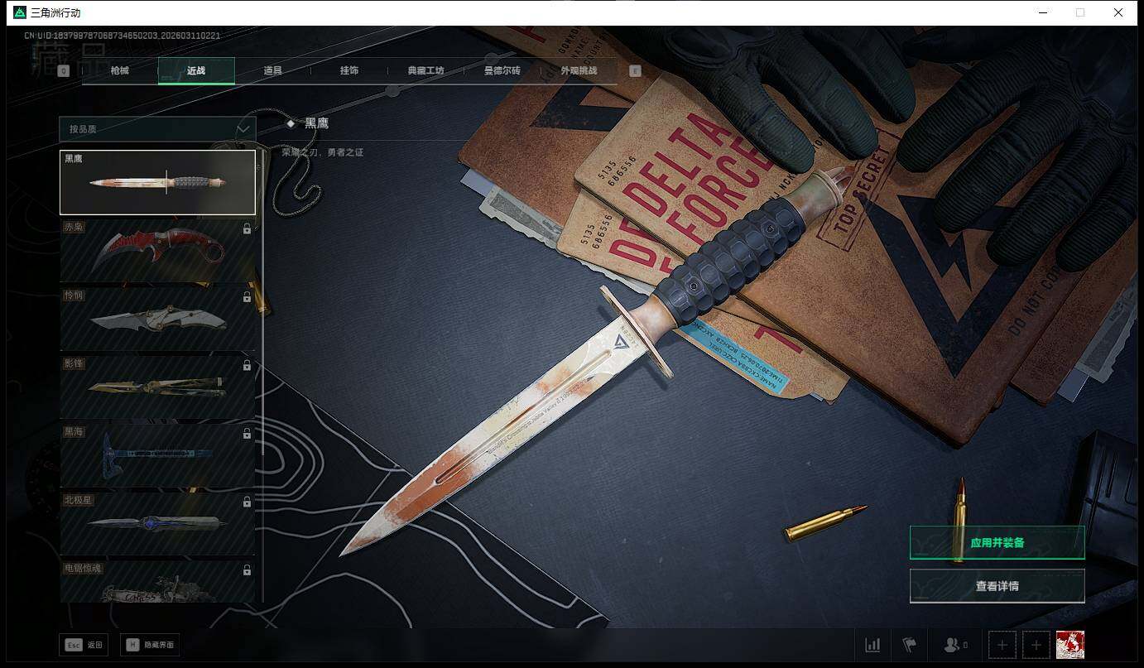This screenshot has width=1144, height=668.
Task: Open the statistics bar chart icon
Action: [x=872, y=645]
